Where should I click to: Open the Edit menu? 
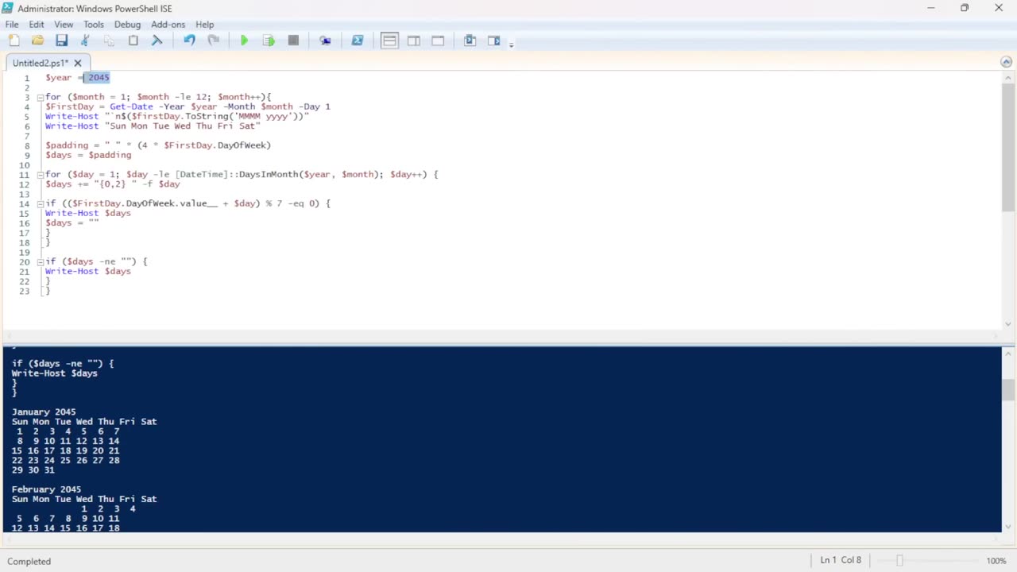tap(37, 25)
